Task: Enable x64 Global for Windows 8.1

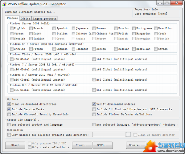Action: 94,90
